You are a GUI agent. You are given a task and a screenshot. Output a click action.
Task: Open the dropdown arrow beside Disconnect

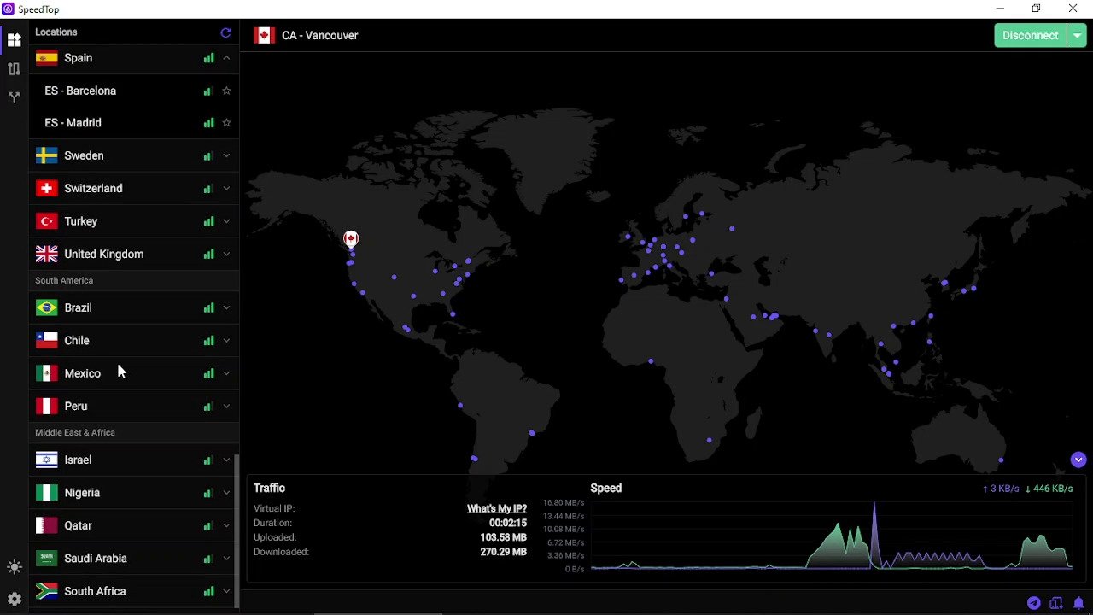(1077, 35)
